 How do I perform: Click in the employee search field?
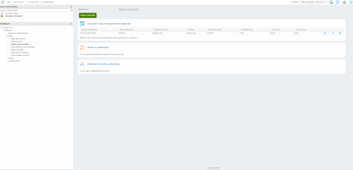[35, 10]
